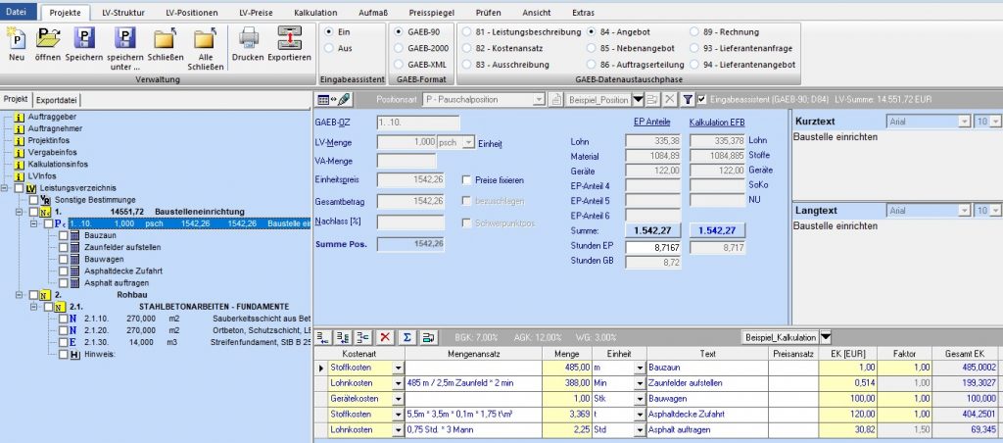Open Kurztext font dropdown
The image size is (1003, 443).
point(965,123)
